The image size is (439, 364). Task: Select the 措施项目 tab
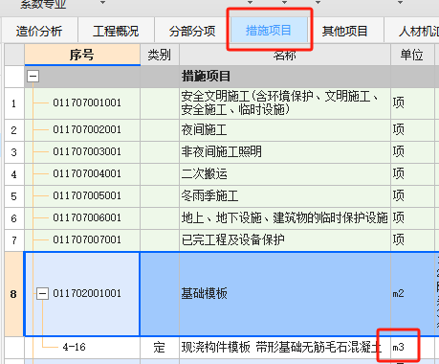click(269, 31)
